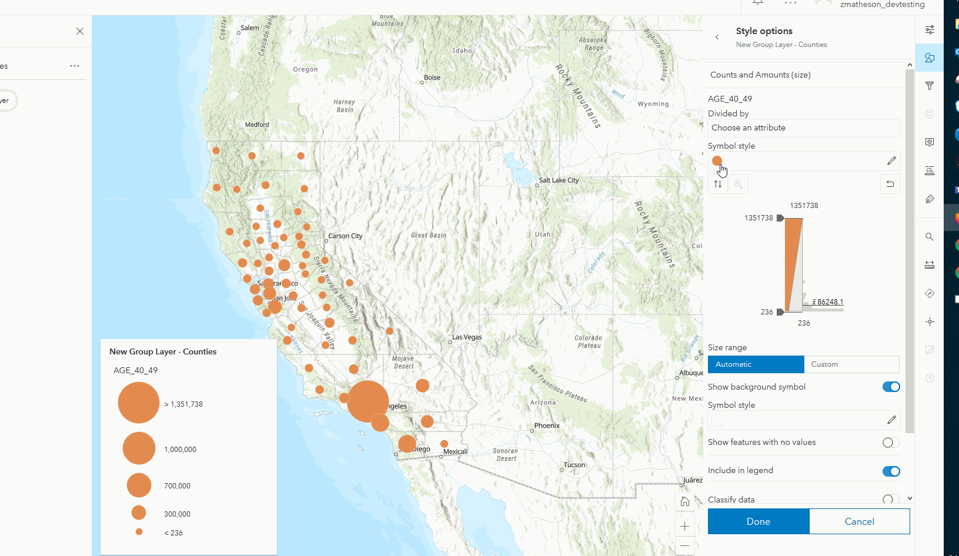This screenshot has width=959, height=556.
Task: Click legend title 'New Group Layer - Counties'
Action: tap(163, 351)
